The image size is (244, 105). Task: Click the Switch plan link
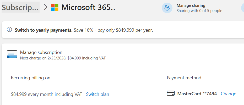[97, 94]
